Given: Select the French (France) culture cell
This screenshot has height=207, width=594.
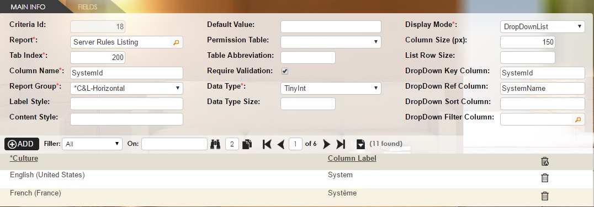Looking at the screenshot, I should (36, 193).
